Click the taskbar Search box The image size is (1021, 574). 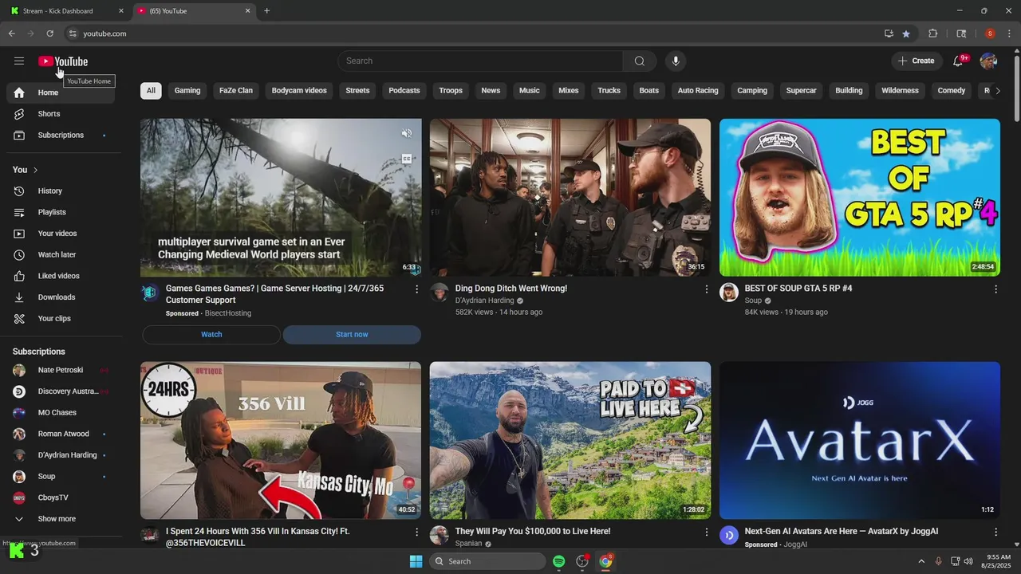487,561
